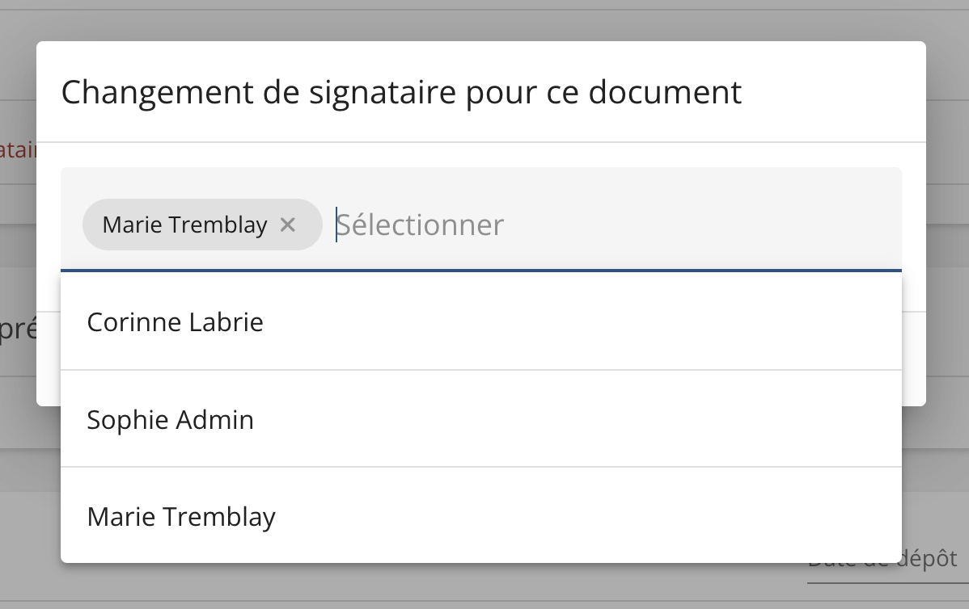The width and height of the screenshot is (969, 609).
Task: Choose Sophie Admin in the signataire list
Action: pyautogui.click(x=171, y=420)
